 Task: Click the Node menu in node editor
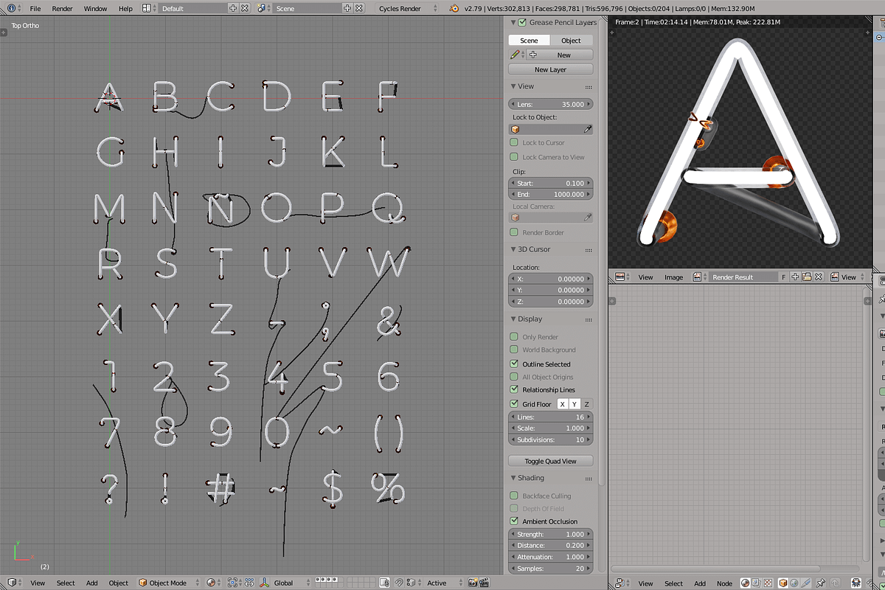click(x=724, y=583)
